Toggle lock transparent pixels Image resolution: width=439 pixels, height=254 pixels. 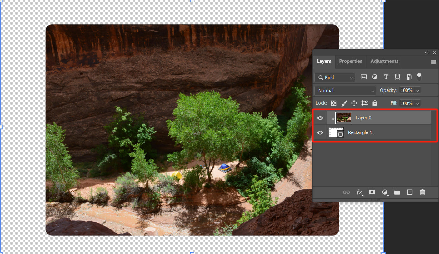coord(334,103)
